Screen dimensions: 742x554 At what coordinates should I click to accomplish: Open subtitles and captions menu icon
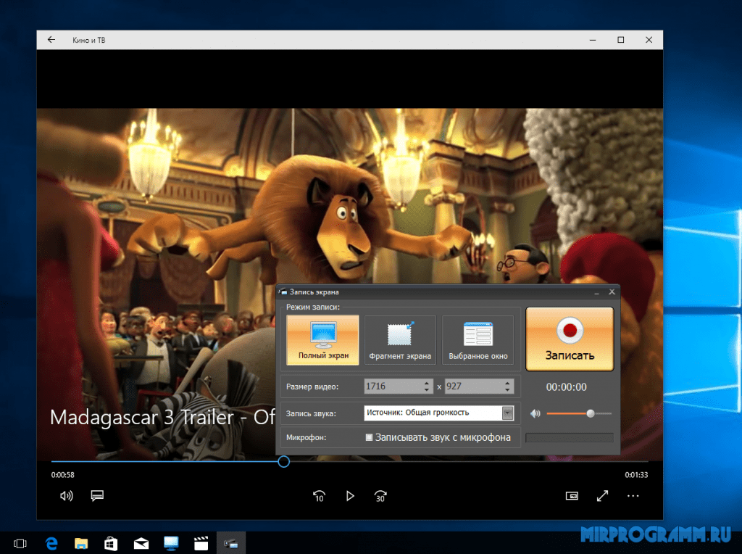pyautogui.click(x=97, y=496)
